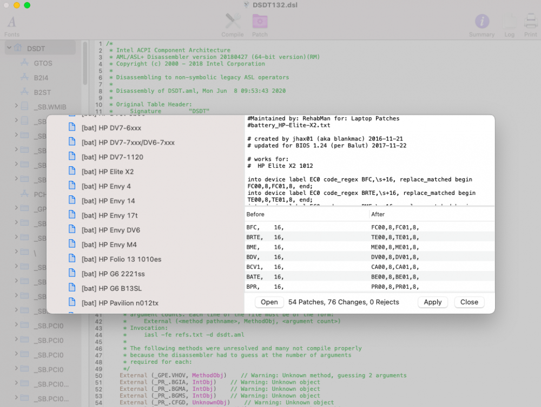The height and width of the screenshot is (407, 541).
Task: Select [bat] HP Envy DV6 patch
Action: (111, 230)
